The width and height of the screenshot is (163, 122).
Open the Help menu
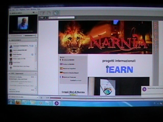[38, 9]
